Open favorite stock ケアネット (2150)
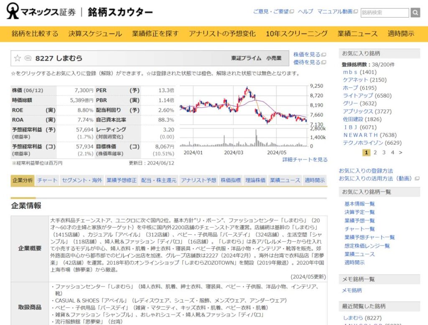Image resolution: width=428 pixels, height=325 pixels. click(x=364, y=80)
